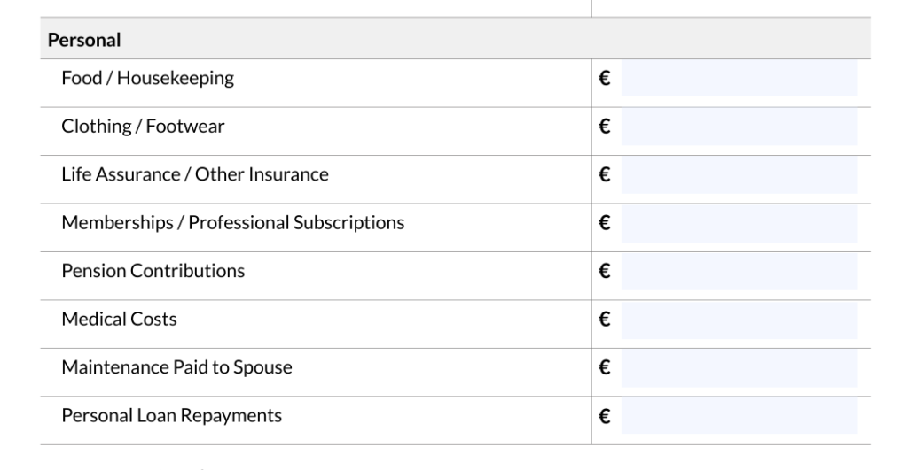Image resolution: width=908 pixels, height=470 pixels.
Task: Select the Personal Loan Repayments label
Action: click(x=171, y=415)
